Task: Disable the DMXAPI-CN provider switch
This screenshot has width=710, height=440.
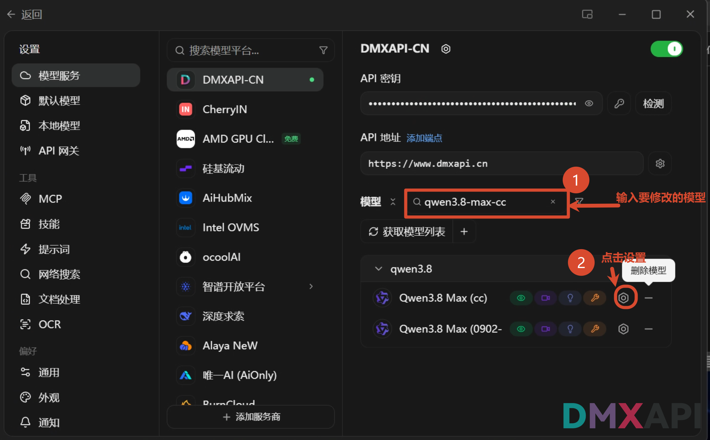Action: [x=667, y=49]
